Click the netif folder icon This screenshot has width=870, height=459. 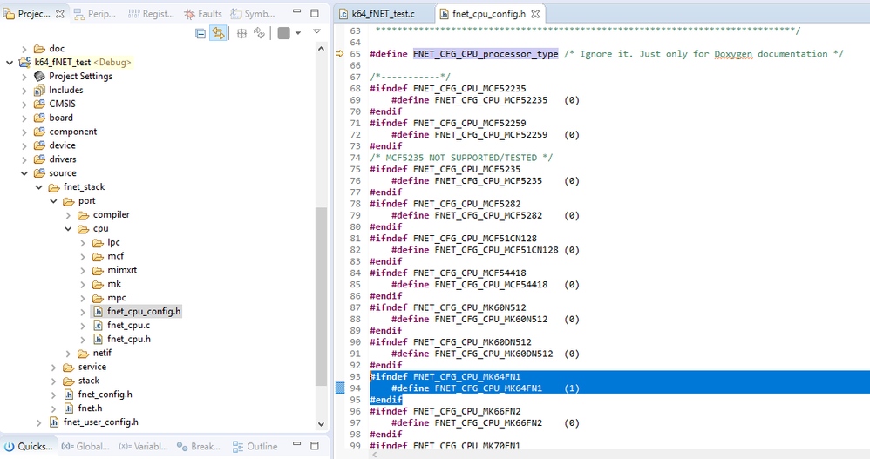(x=83, y=354)
